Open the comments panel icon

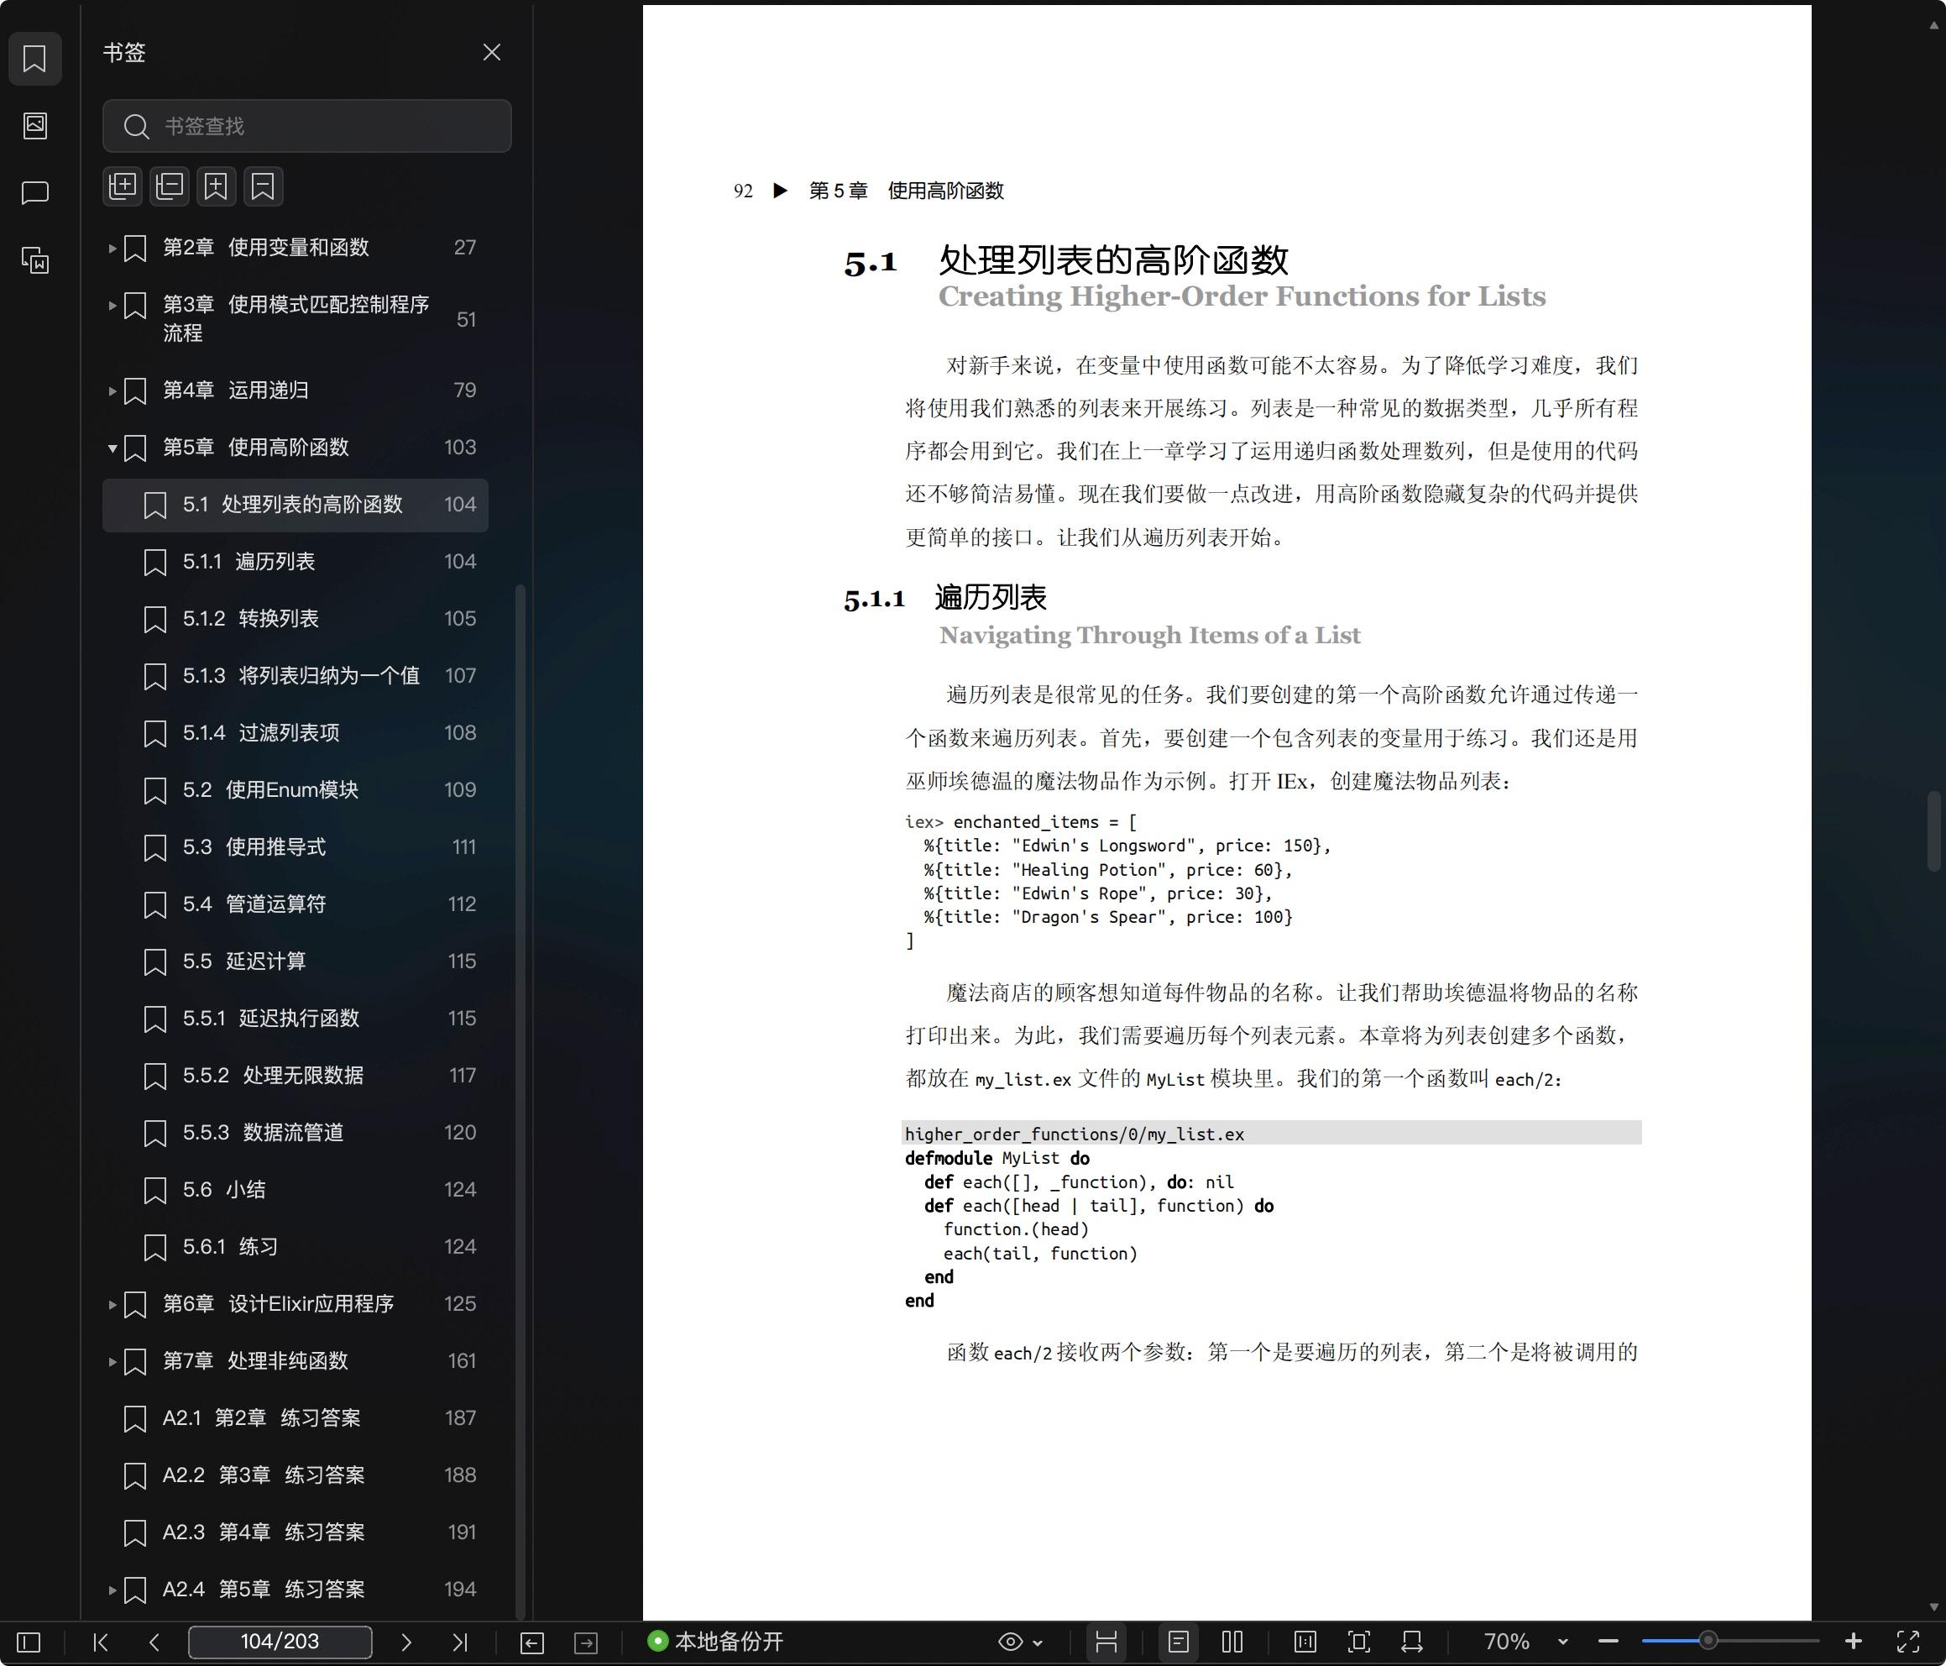pos(34,192)
